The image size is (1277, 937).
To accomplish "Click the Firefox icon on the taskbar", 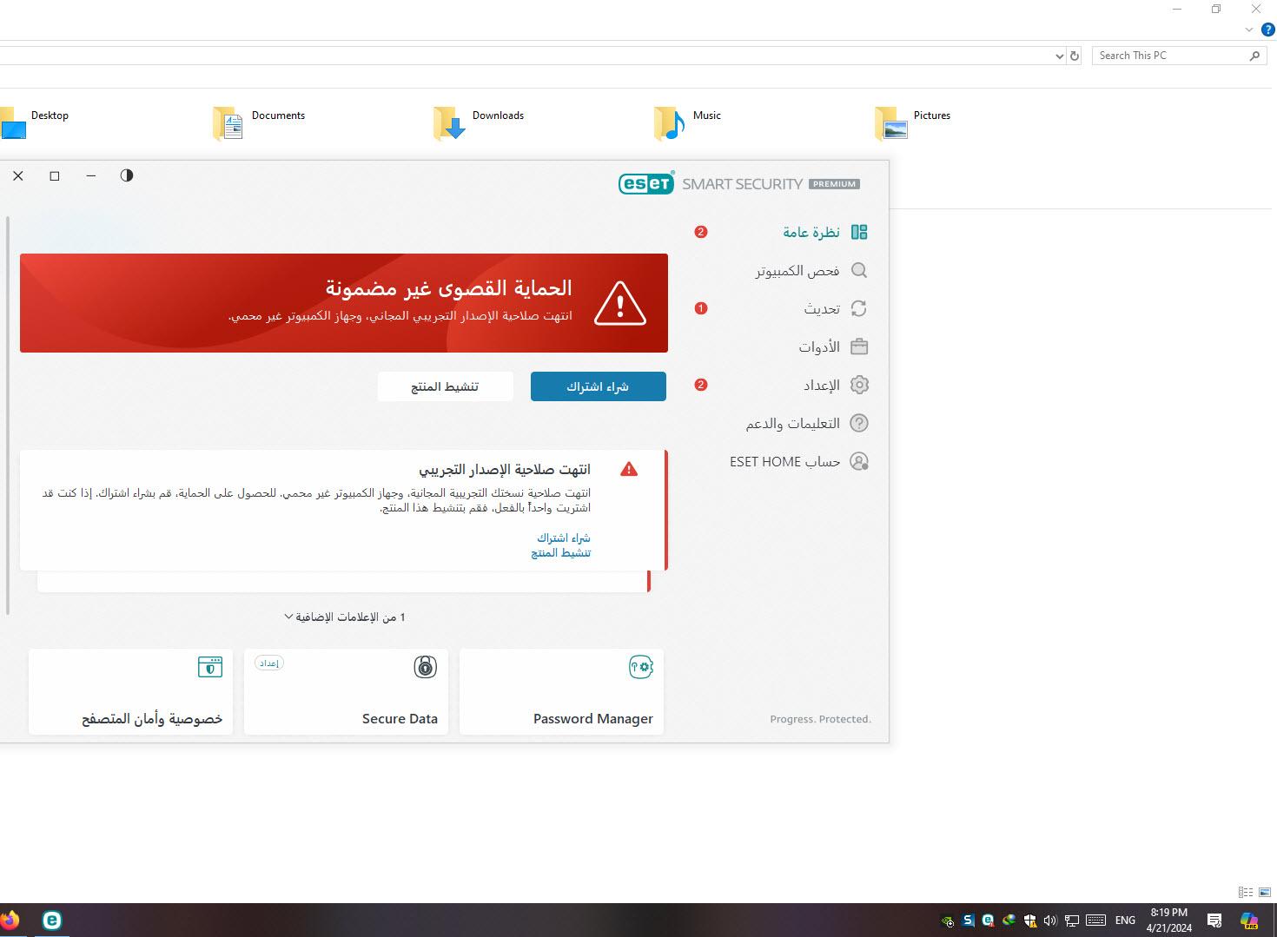I will [10, 920].
